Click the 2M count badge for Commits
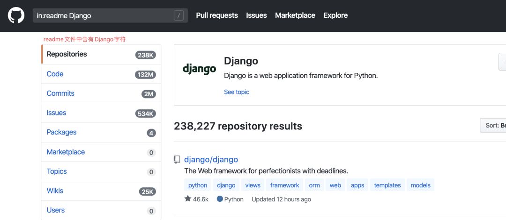 pos(149,94)
